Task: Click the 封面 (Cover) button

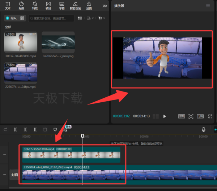Action: click(x=14, y=175)
